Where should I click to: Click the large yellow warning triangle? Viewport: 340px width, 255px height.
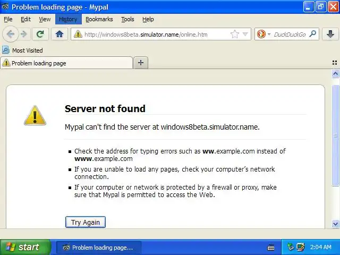(35, 116)
